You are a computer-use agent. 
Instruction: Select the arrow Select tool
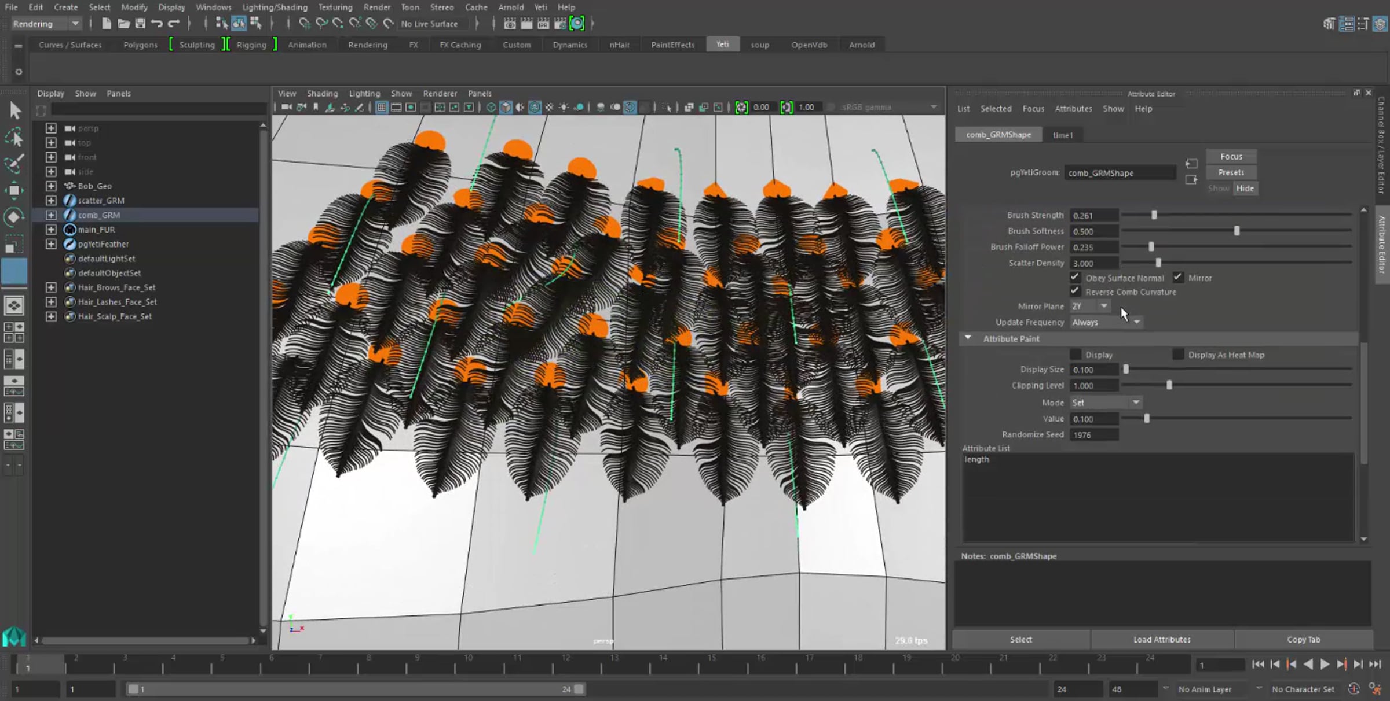pos(15,110)
